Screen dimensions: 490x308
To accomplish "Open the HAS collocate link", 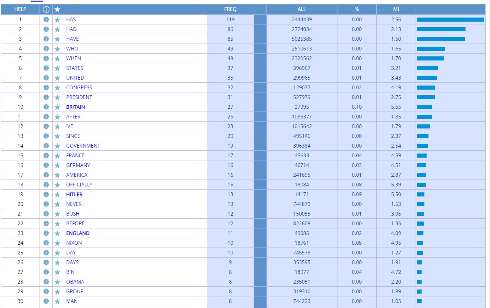I will pyautogui.click(x=71, y=19).
